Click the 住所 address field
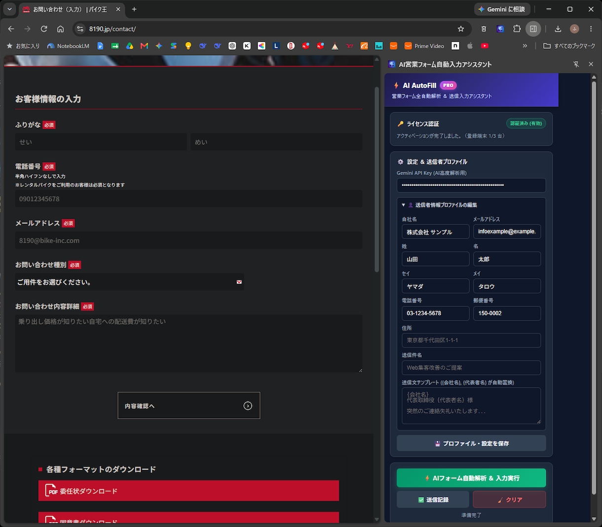 tap(471, 340)
